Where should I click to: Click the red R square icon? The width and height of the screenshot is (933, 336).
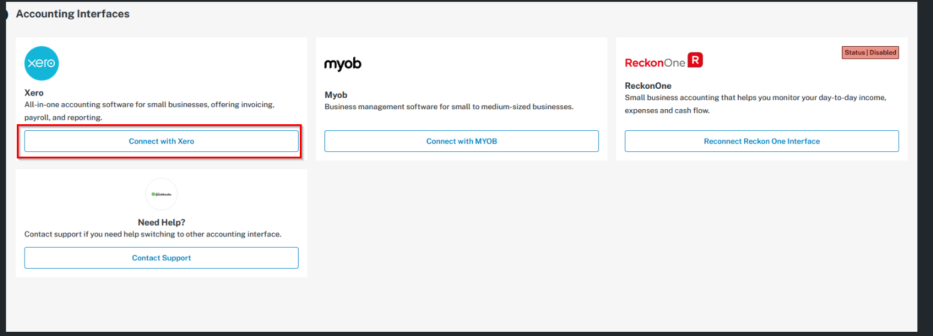coord(695,60)
